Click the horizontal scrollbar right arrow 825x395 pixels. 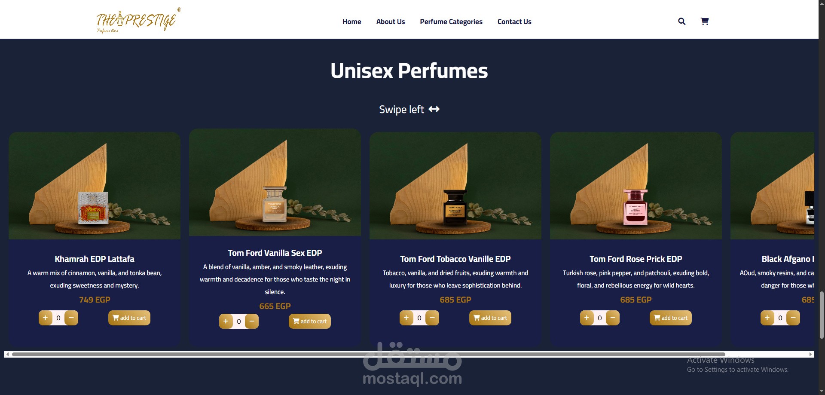pos(810,355)
